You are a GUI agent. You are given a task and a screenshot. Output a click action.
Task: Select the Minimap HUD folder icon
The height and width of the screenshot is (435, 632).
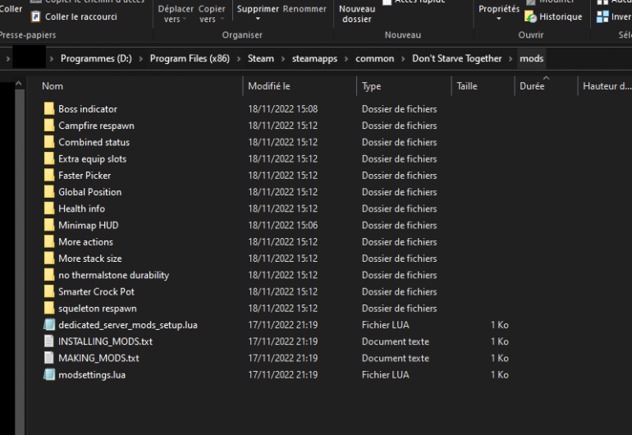(x=48, y=226)
